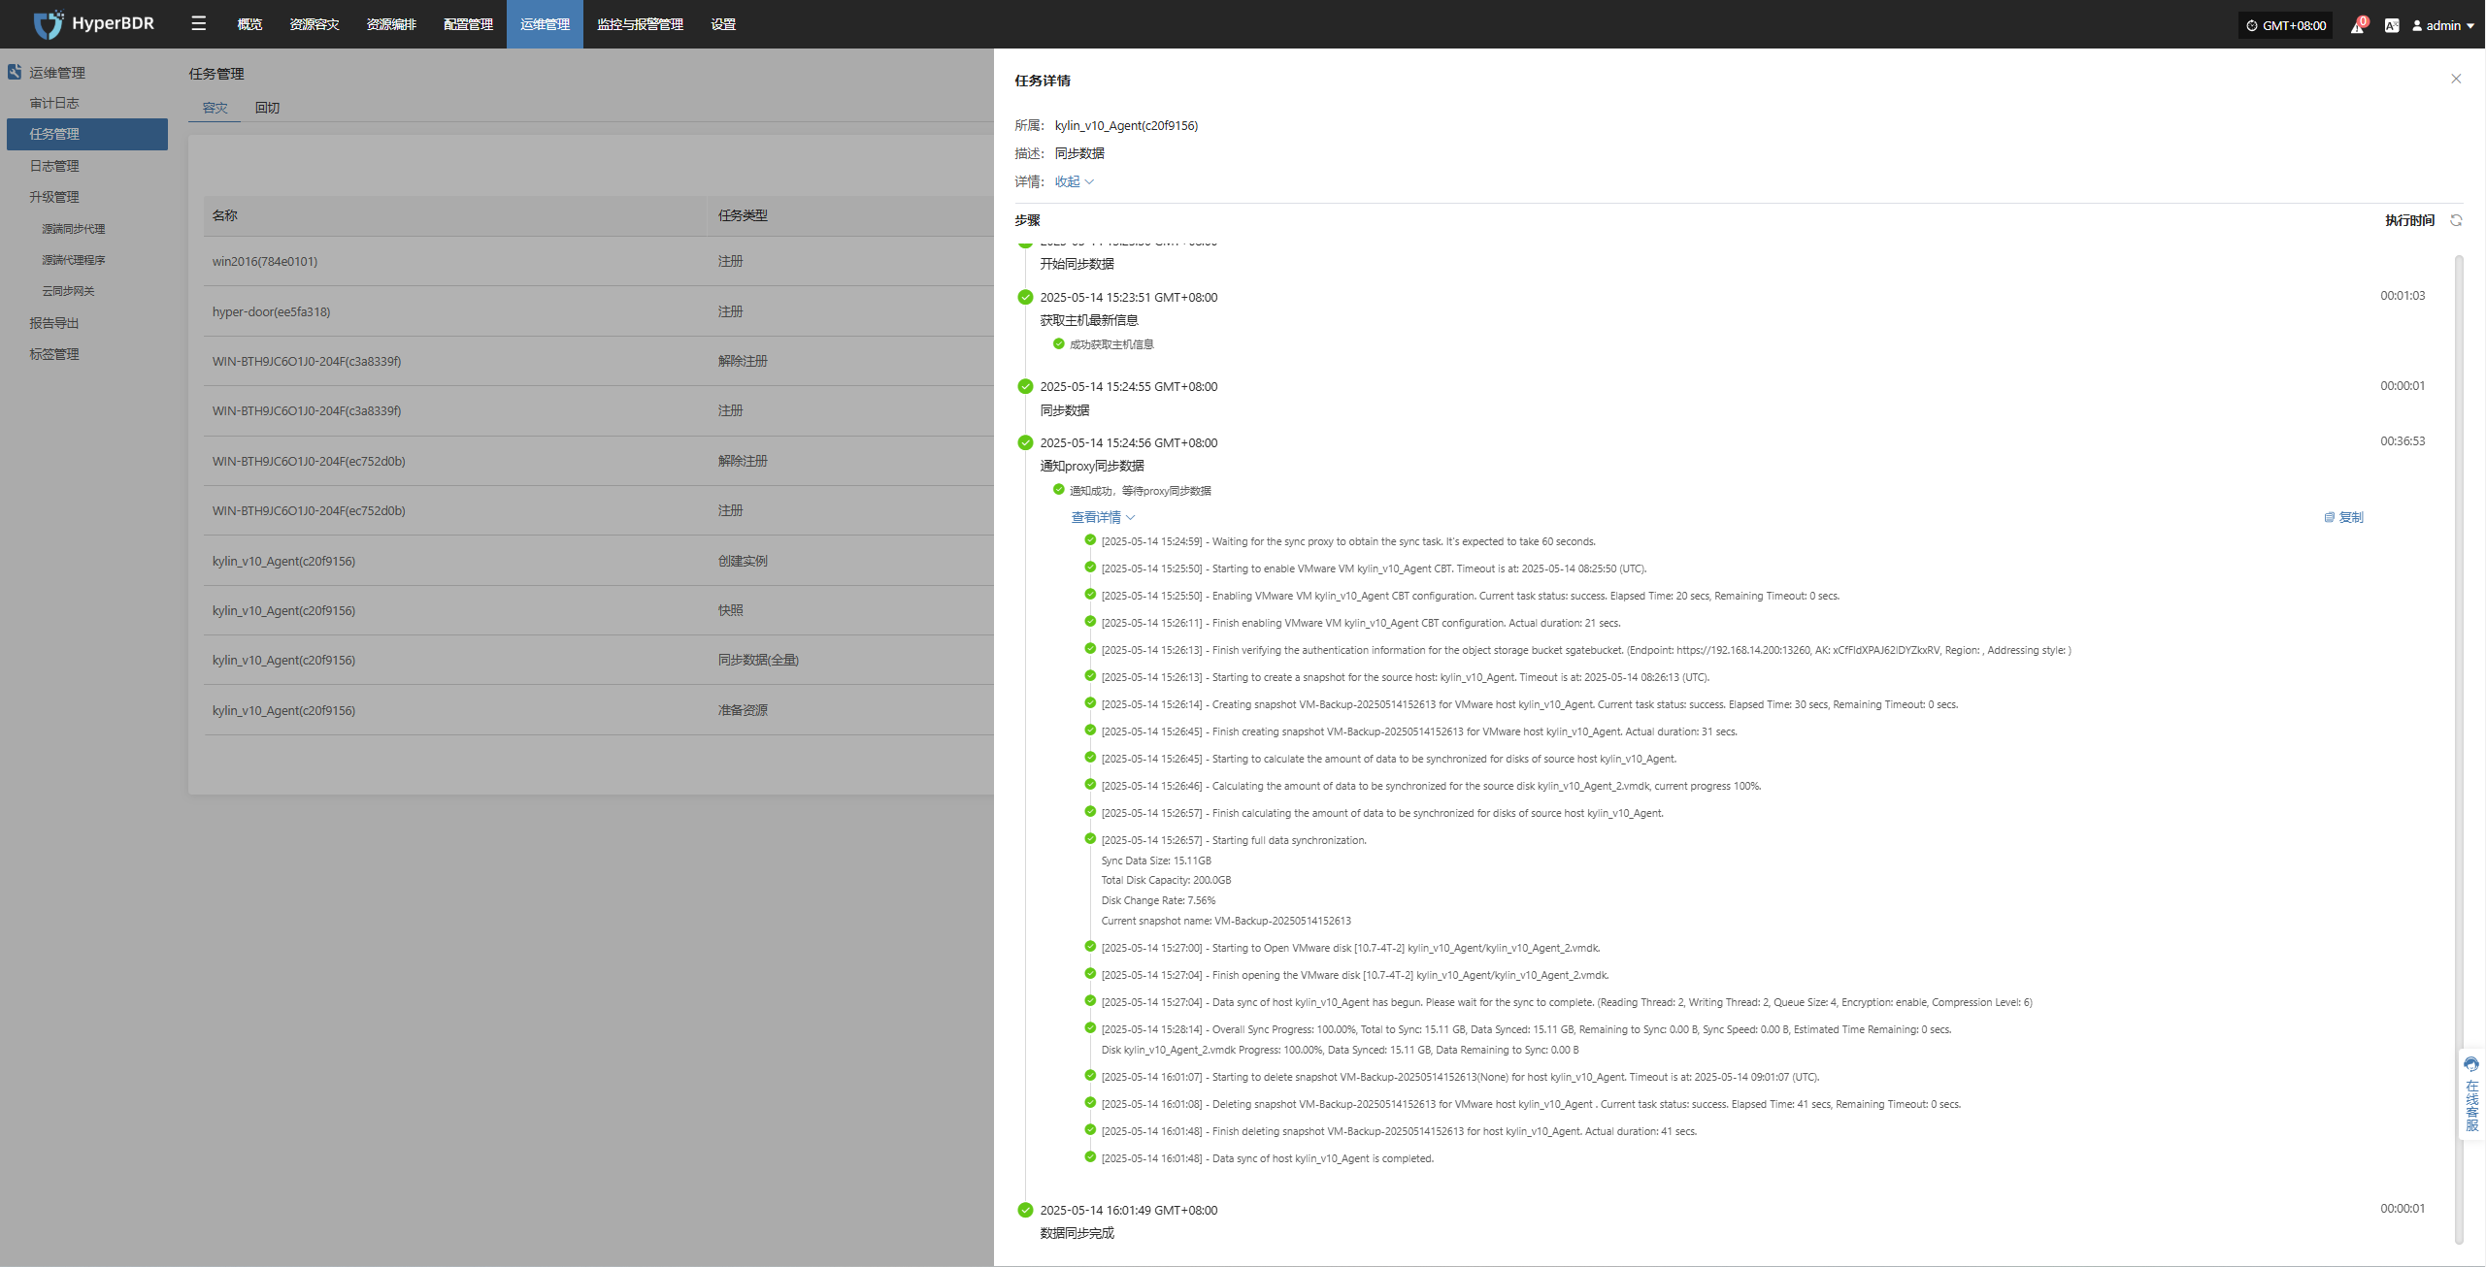Screen dimensions: 2486x1267
Task: Click the check icon beside 成功获取主机信息
Action: (1059, 343)
